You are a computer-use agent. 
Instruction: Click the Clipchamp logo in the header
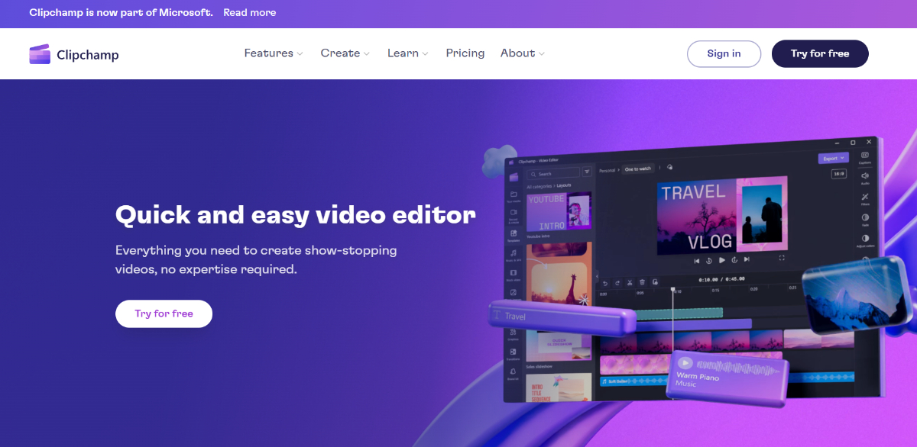(73, 54)
